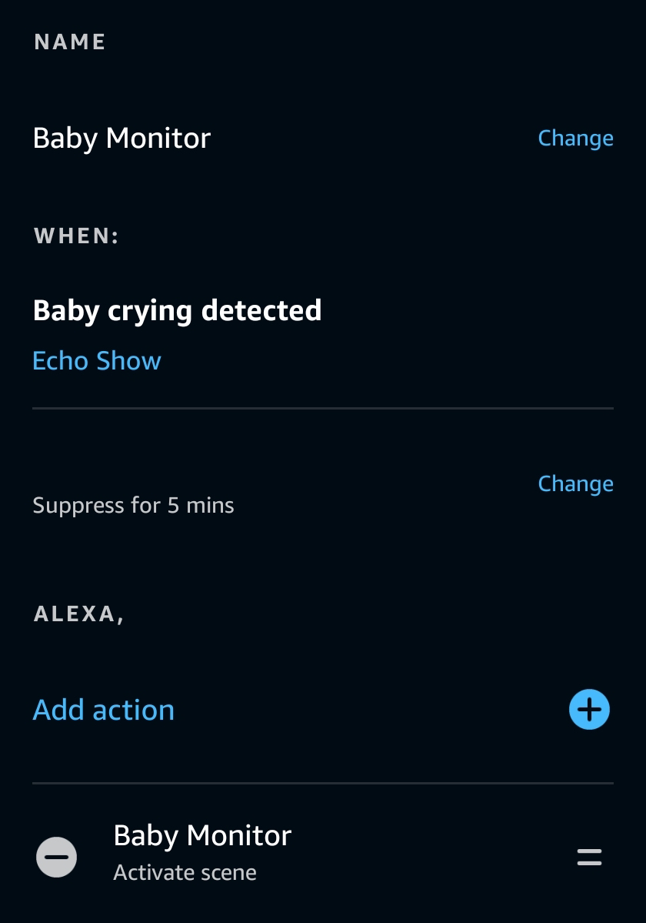
Task: Click the WHEN: section header
Action: [x=76, y=236]
